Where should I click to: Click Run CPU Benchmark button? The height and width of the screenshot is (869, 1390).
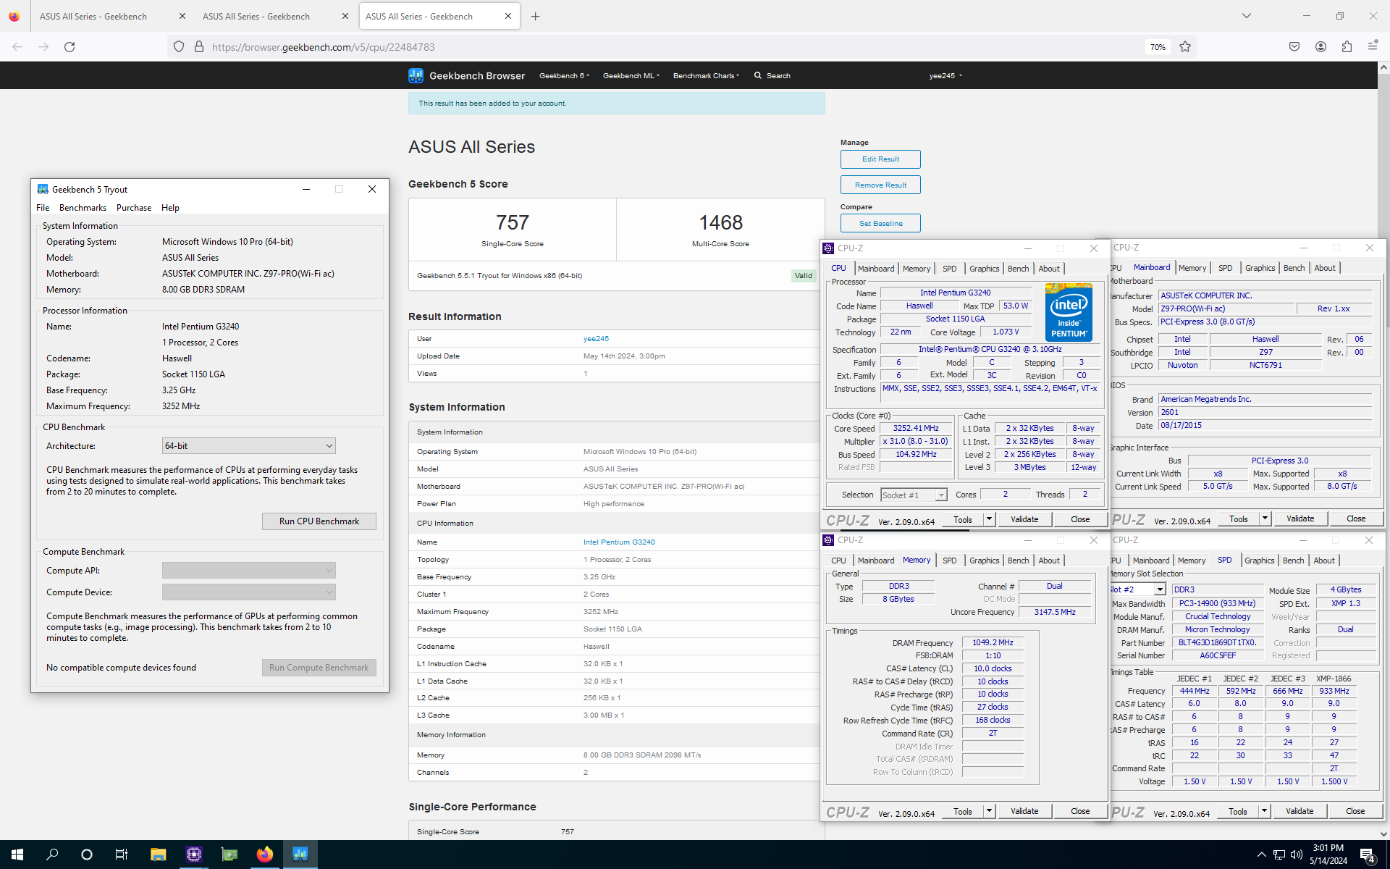[319, 521]
